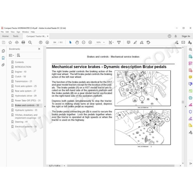
Task: Switch to the Tools tab
Action: pyautogui.click(x=16, y=36)
